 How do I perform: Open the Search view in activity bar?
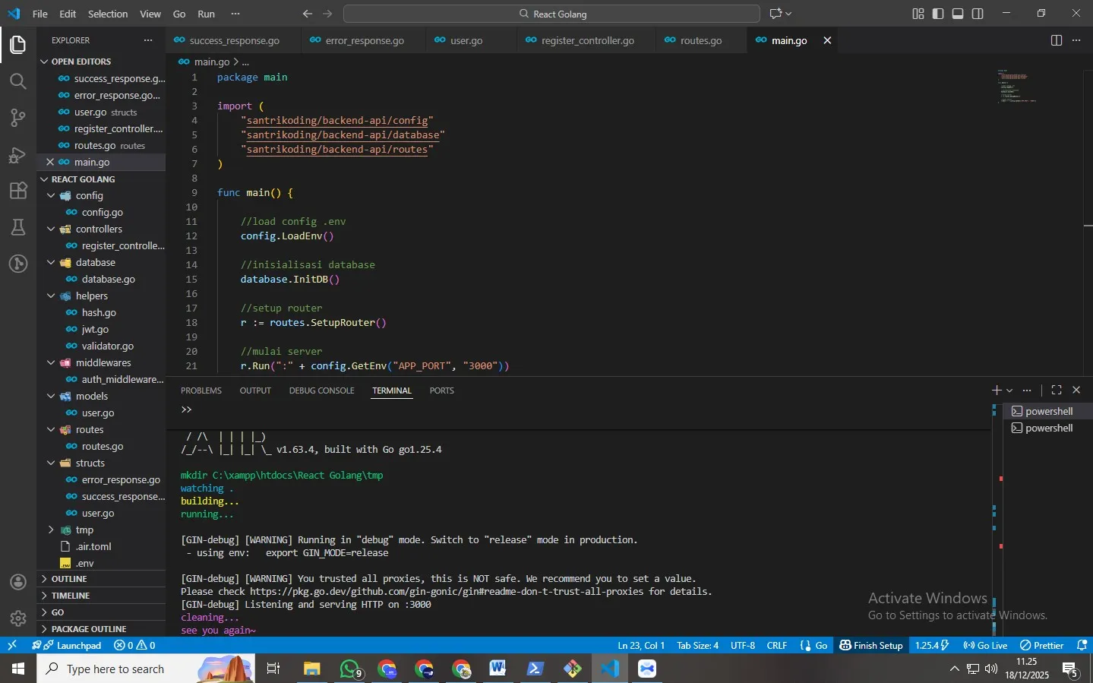point(18,81)
